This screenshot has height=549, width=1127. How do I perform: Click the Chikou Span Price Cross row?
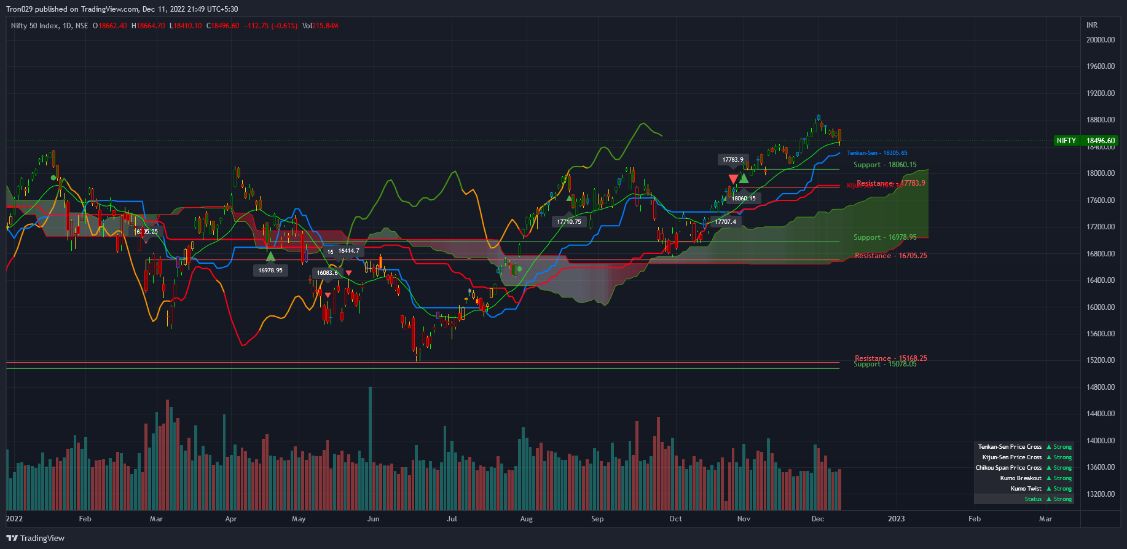tap(1024, 468)
